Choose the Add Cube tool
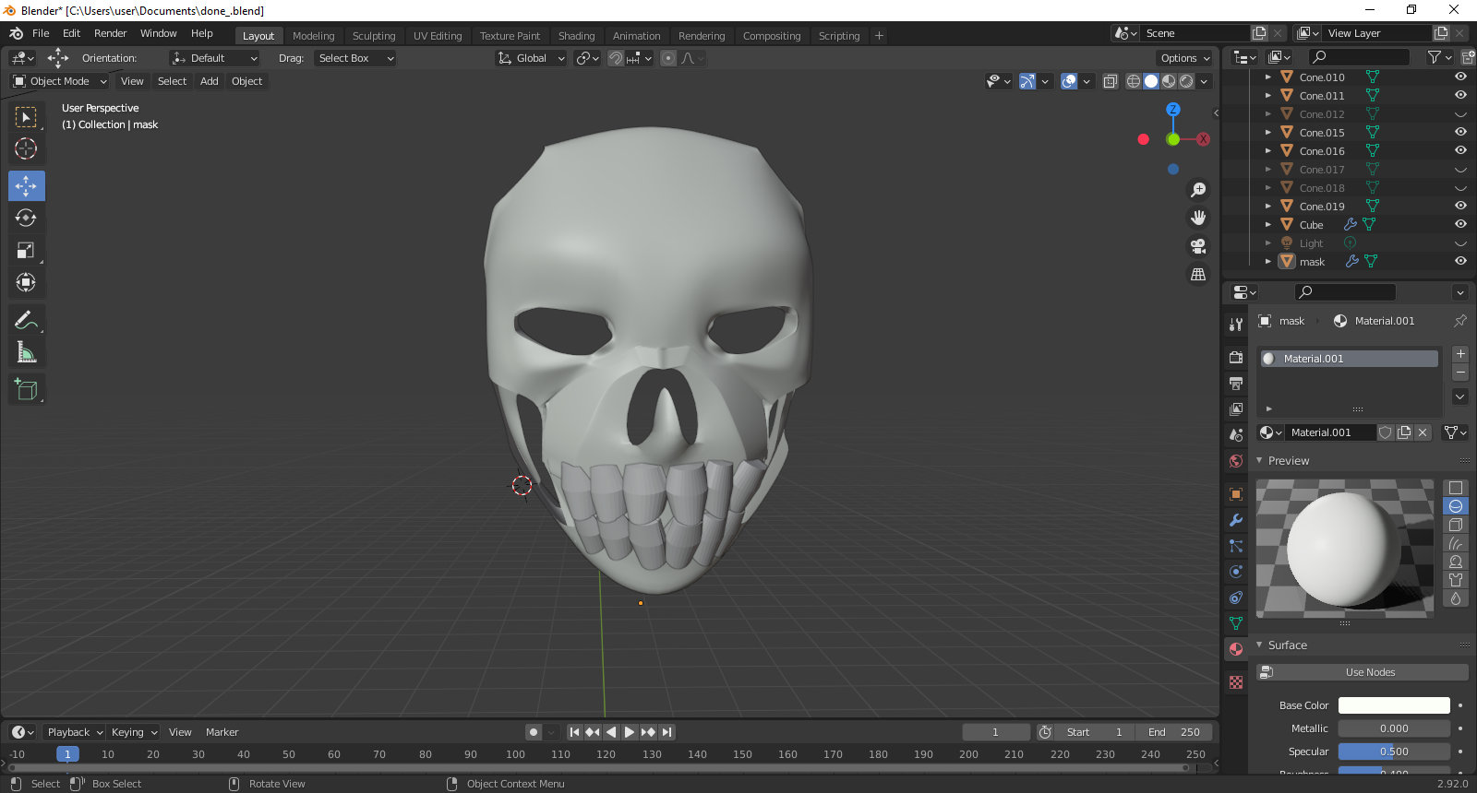1477x793 pixels. click(x=26, y=389)
